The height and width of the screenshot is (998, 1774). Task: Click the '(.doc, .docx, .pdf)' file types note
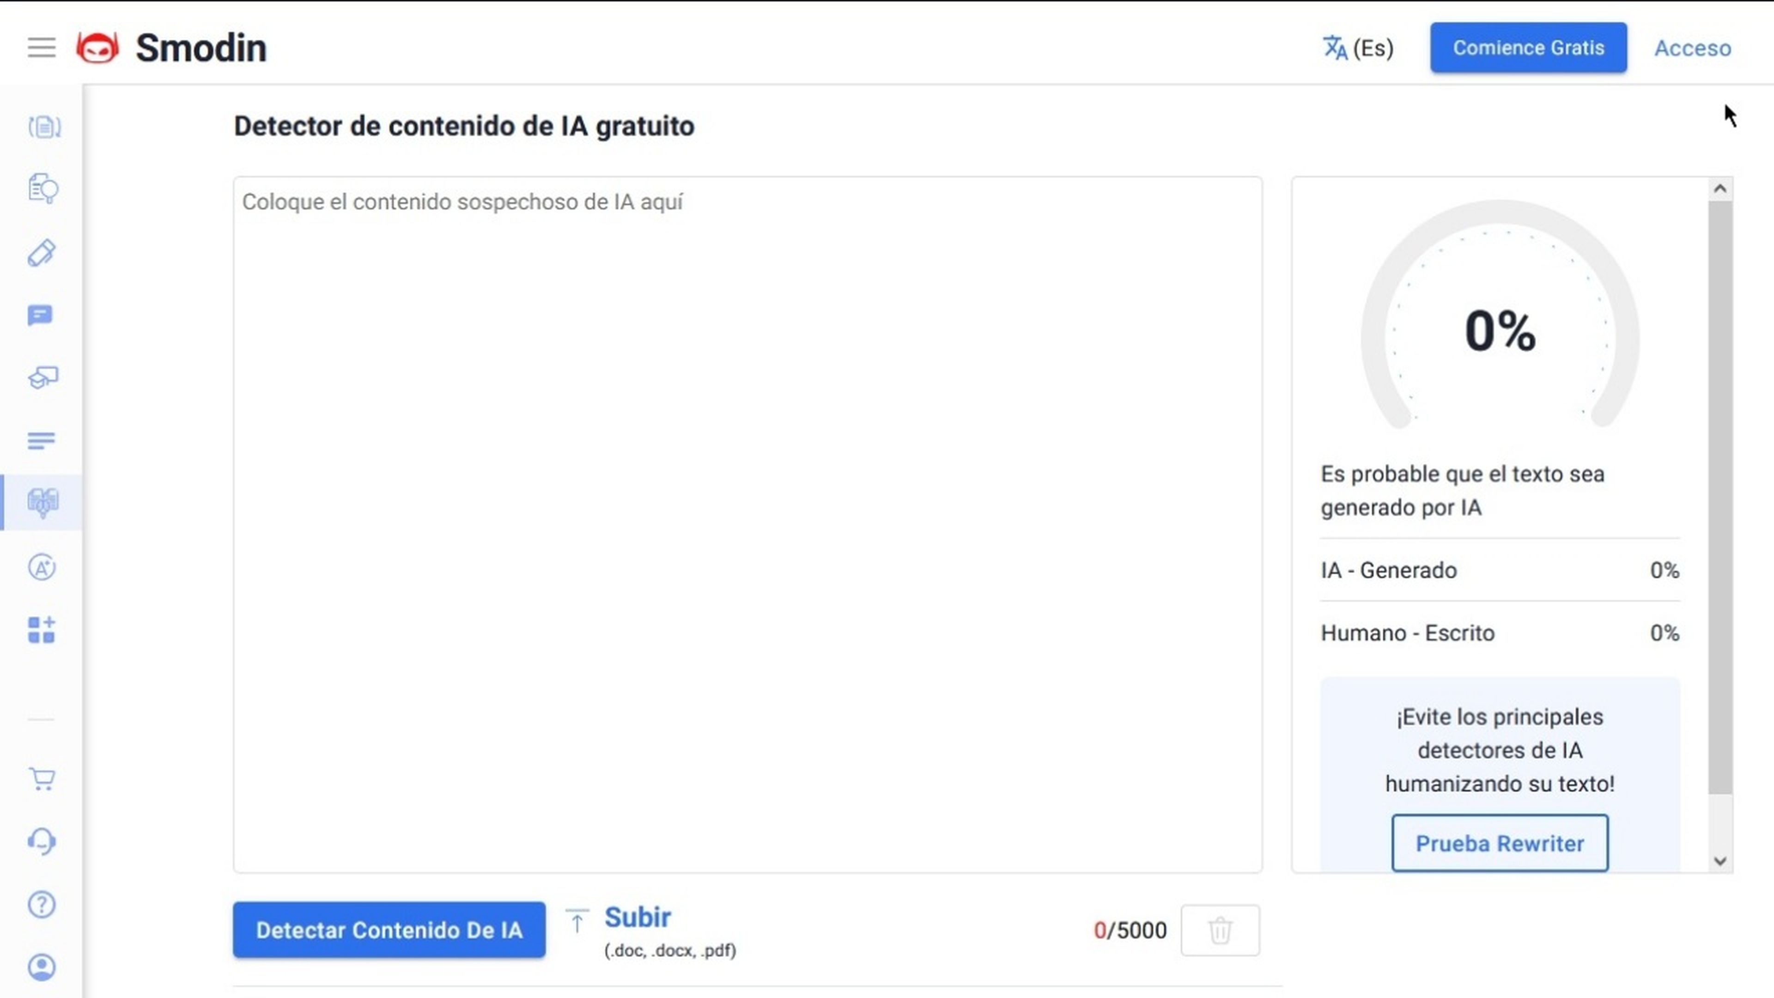[670, 950]
